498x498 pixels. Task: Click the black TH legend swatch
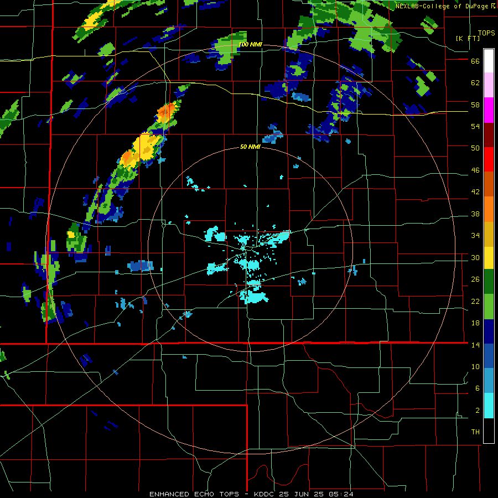tap(489, 430)
